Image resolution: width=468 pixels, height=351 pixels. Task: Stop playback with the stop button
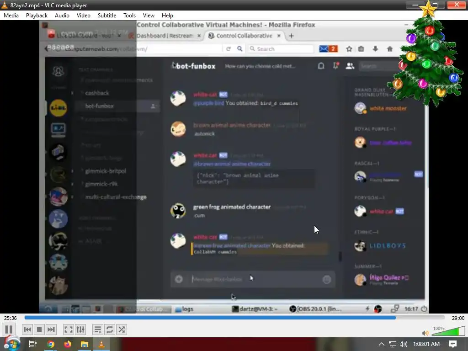click(39, 330)
